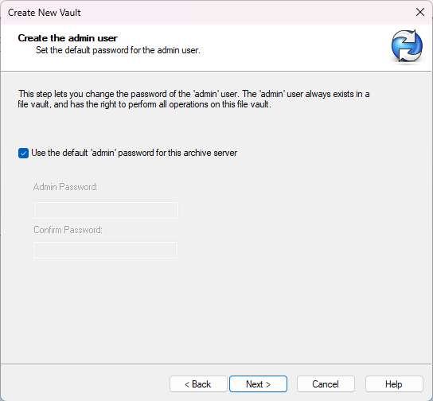Go to the previous step with Back
The width and height of the screenshot is (433, 401).
pyautogui.click(x=198, y=383)
